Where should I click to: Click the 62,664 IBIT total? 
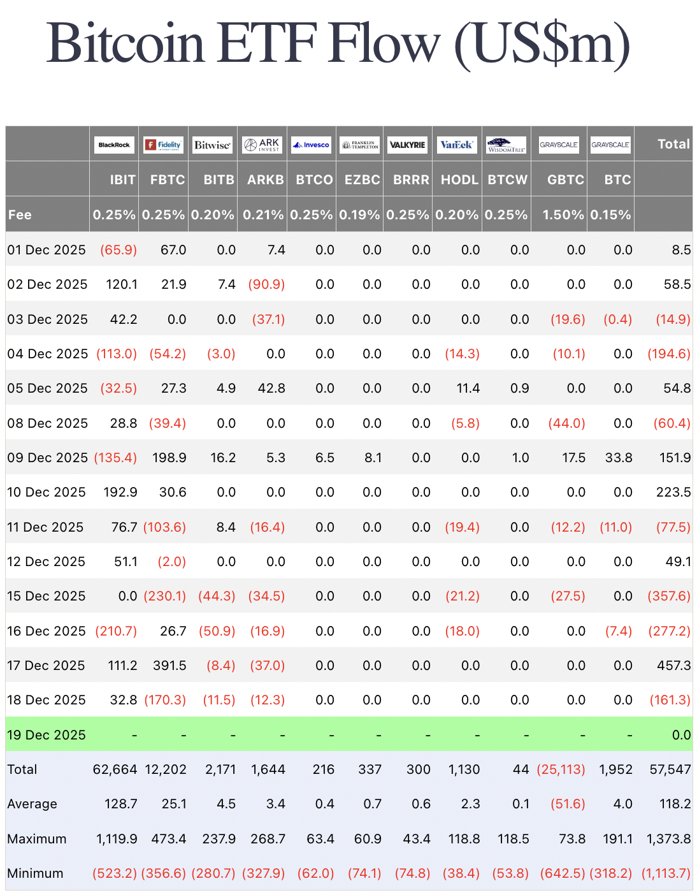[x=115, y=769]
